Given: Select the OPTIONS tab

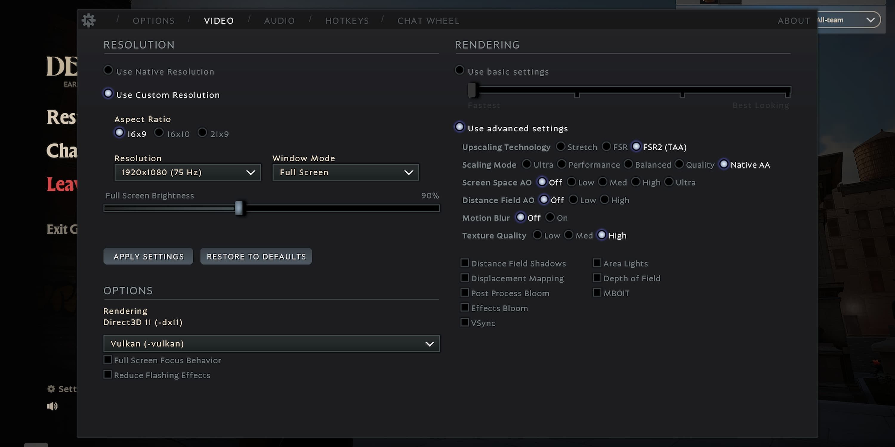Looking at the screenshot, I should 154,20.
